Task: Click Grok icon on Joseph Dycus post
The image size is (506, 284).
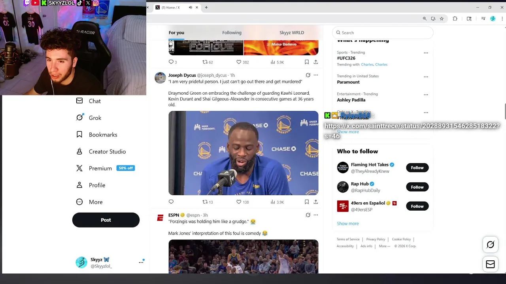Action: click(x=308, y=75)
